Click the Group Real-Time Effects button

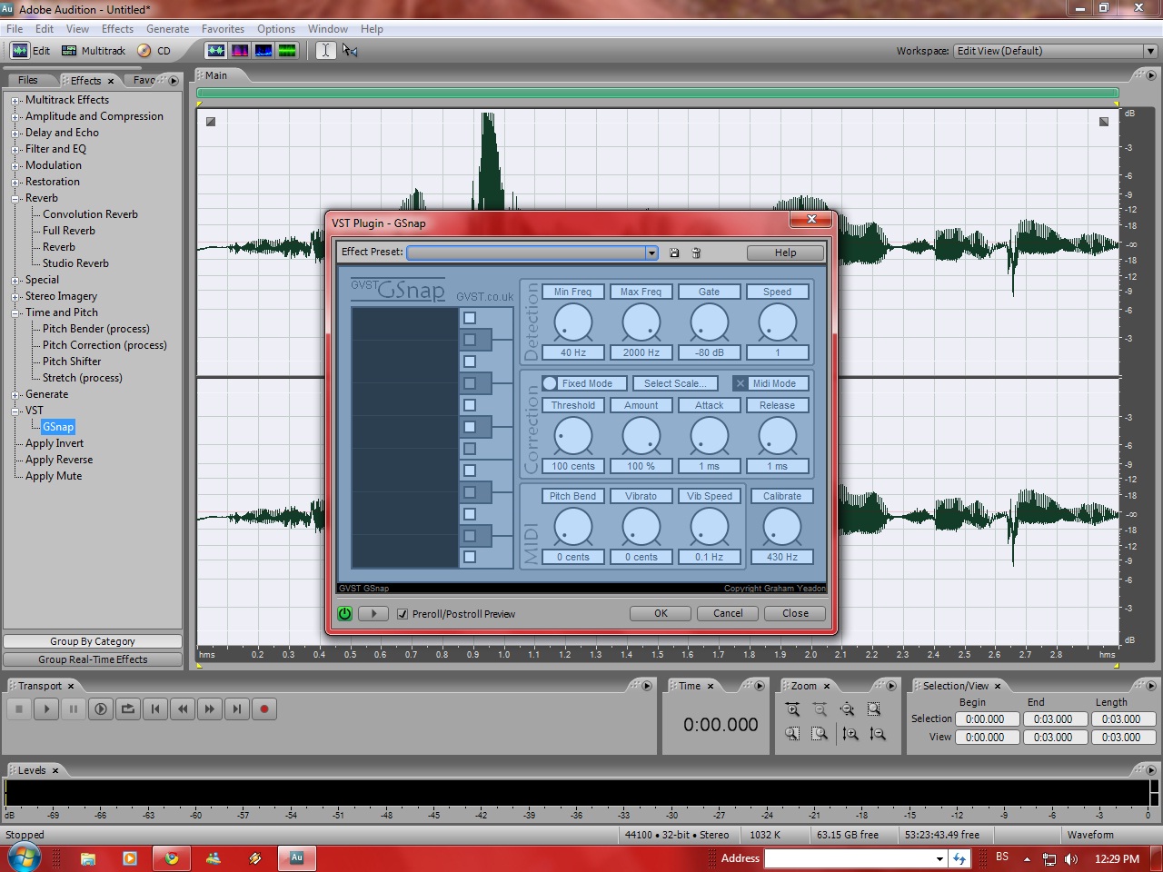[93, 659]
